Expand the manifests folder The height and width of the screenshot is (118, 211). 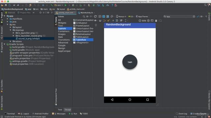(8, 19)
